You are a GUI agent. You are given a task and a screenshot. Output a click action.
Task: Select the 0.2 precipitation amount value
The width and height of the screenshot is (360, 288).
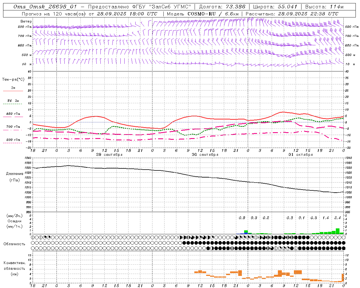pyautogui.click(x=266, y=218)
